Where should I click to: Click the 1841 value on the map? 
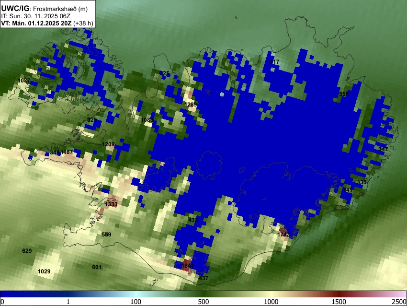[x=188, y=266]
